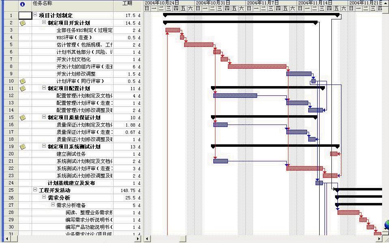Click the note icon on row 10
This screenshot has height=243, width=389.
pyautogui.click(x=23, y=81)
